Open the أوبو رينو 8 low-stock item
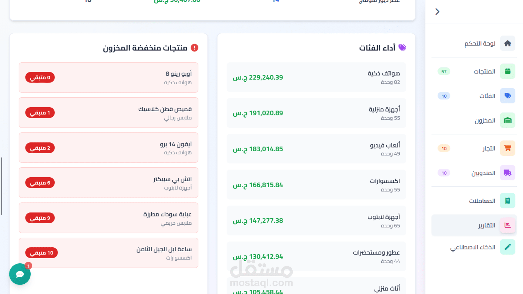This screenshot has height=294, width=523. coord(109,78)
